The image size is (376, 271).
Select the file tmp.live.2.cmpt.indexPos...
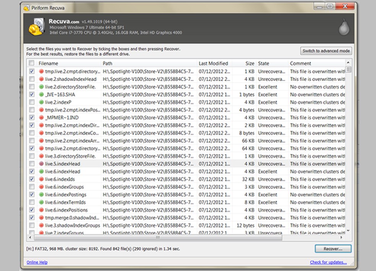click(x=73, y=110)
